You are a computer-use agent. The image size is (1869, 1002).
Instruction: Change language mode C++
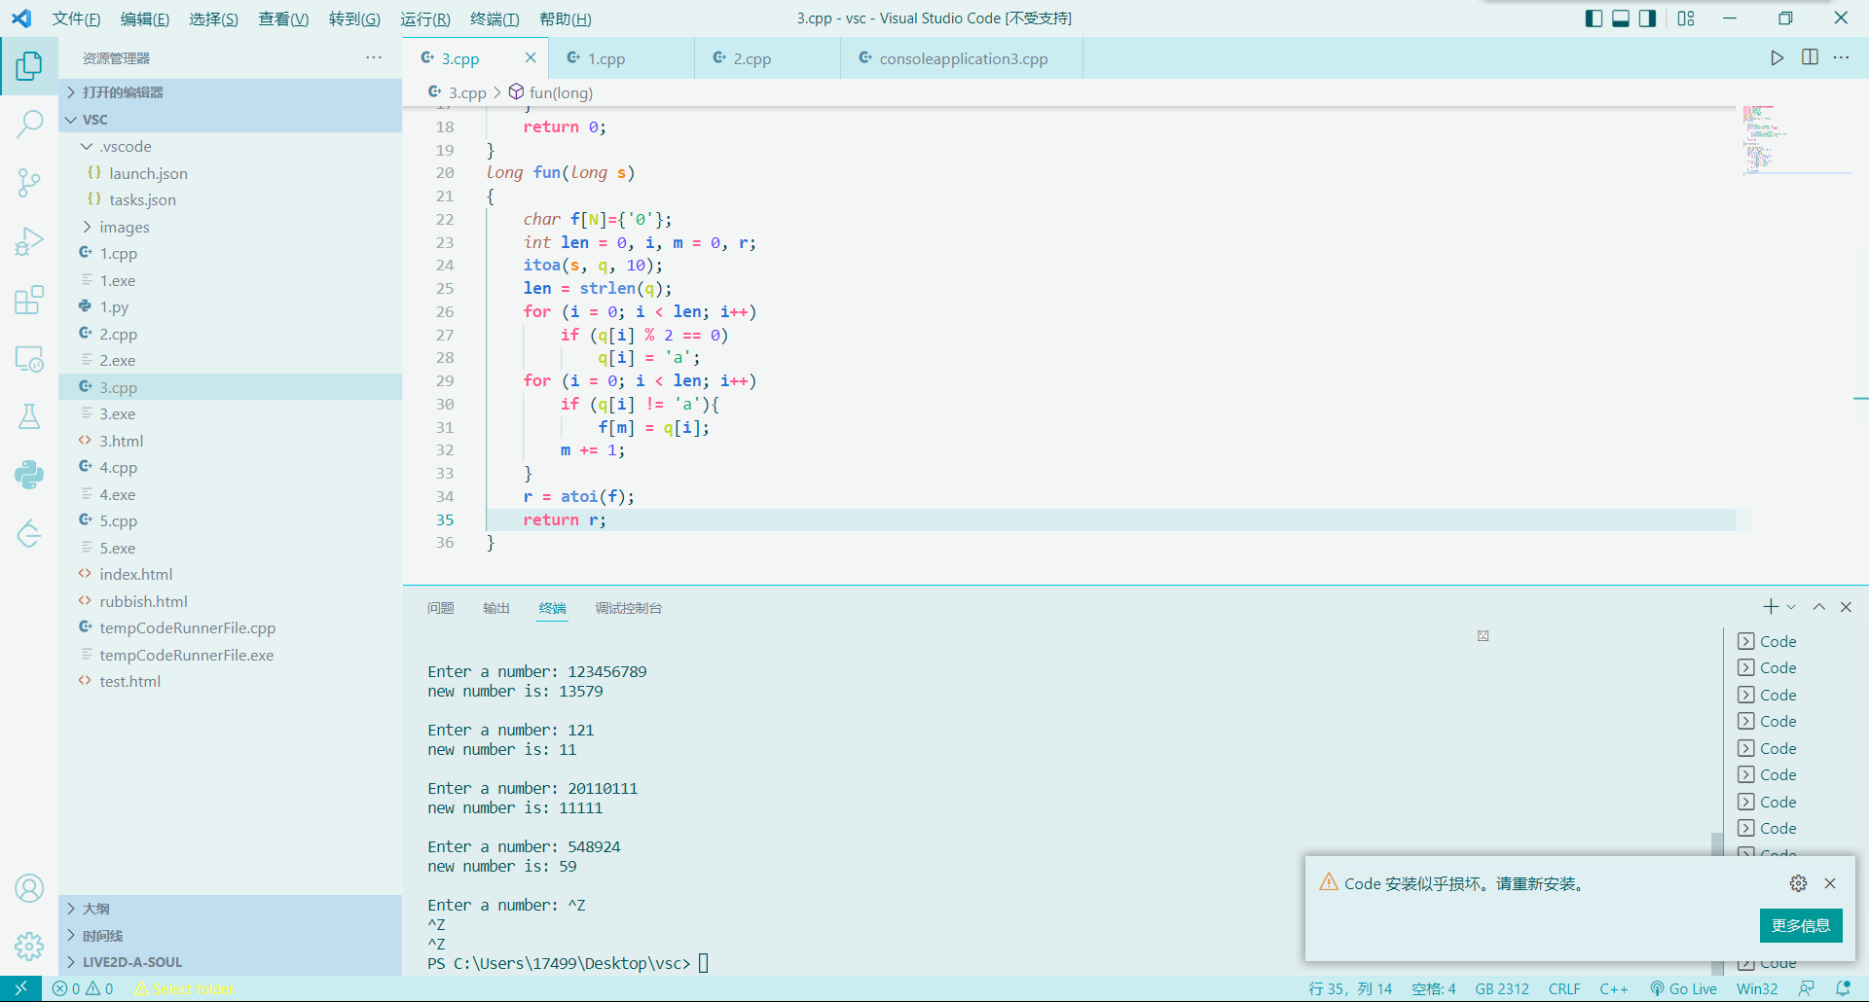[x=1613, y=988]
